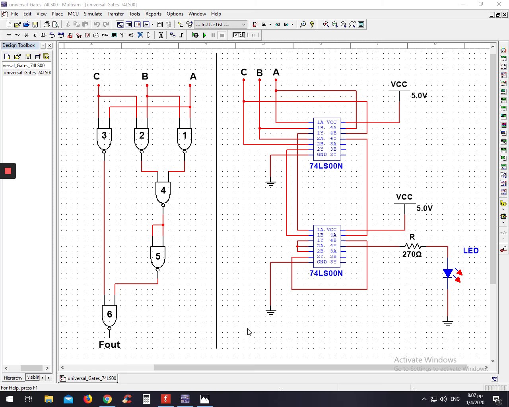Open Google Chrome from the taskbar
The width and height of the screenshot is (509, 407).
click(107, 399)
